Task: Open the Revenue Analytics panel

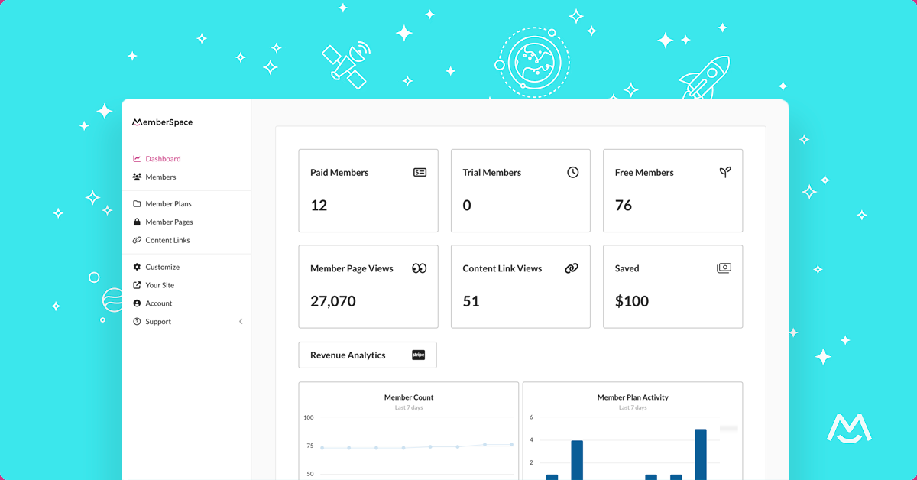Action: [346, 355]
